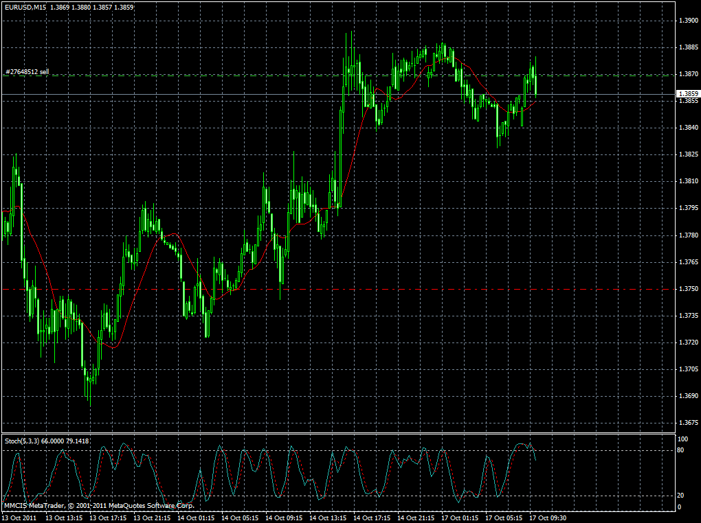Click the 1.3675 price axis label

(x=688, y=423)
